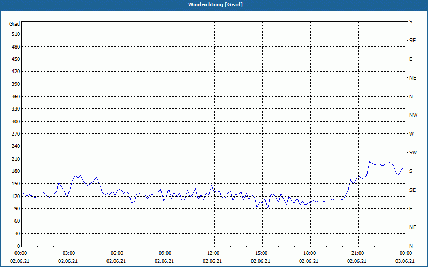
Task: Select date 02.06.21 under 15:00
Action: tap(261, 261)
